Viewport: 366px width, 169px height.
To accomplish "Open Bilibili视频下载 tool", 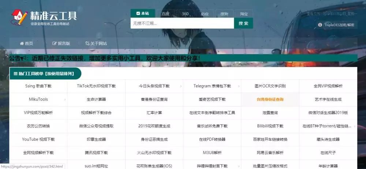I will 270,126.
